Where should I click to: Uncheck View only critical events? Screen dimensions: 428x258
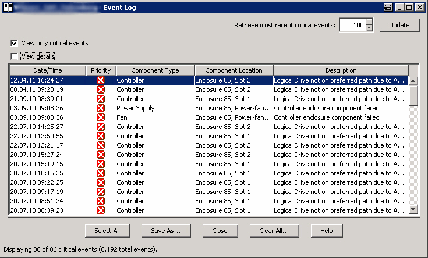pos(15,44)
